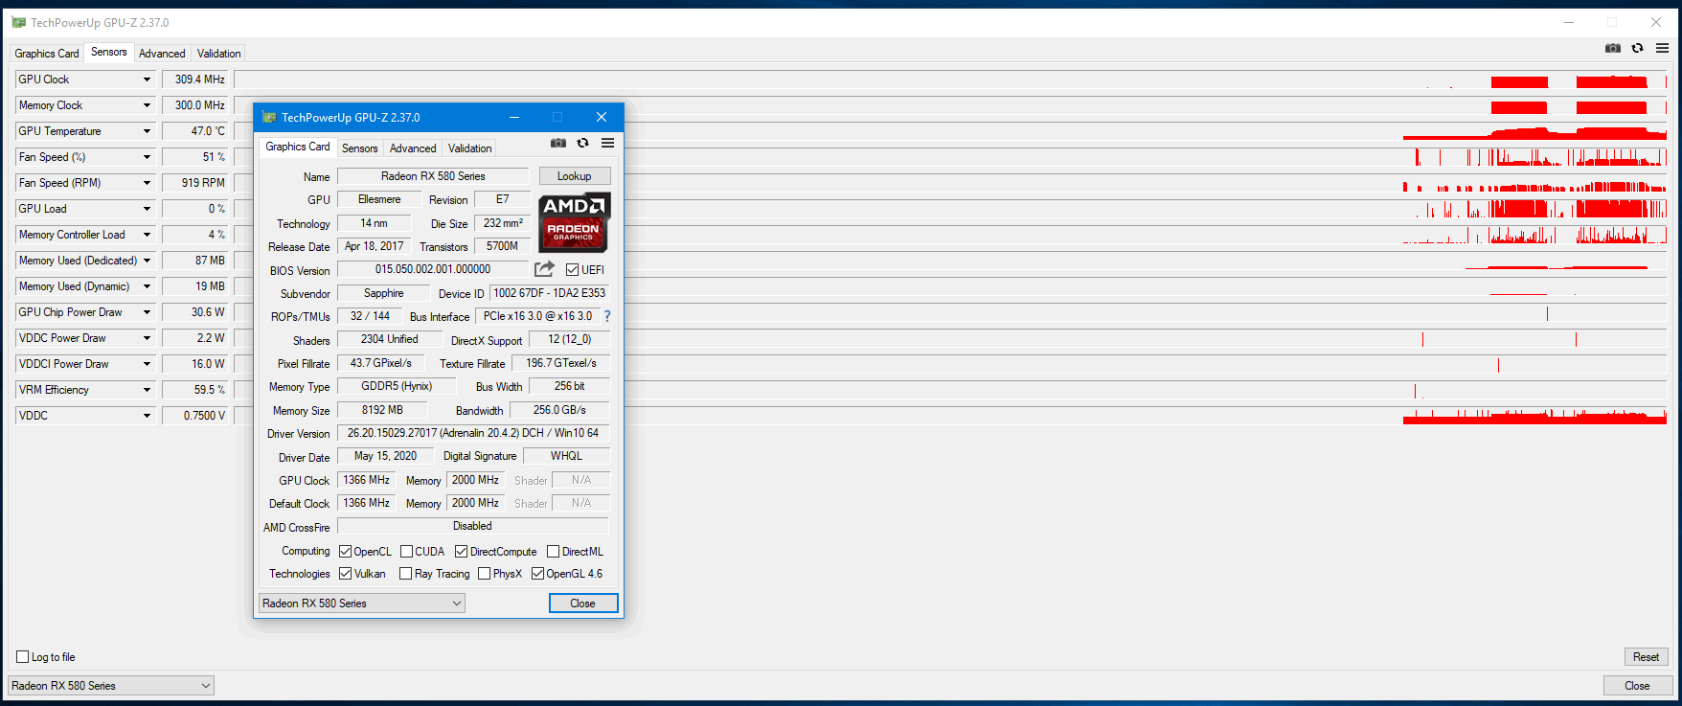1682x706 pixels.
Task: Enable Log to file checkbox
Action: click(22, 657)
